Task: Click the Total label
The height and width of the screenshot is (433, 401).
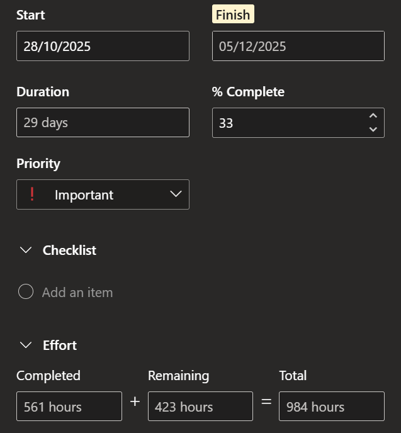Action: click(x=293, y=376)
